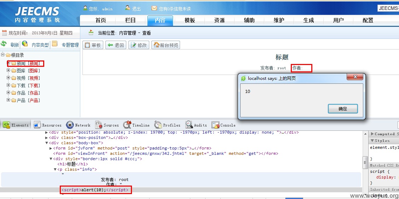Open the 用户 navigation tab
The height and width of the screenshot is (199, 399).
coord(338,21)
